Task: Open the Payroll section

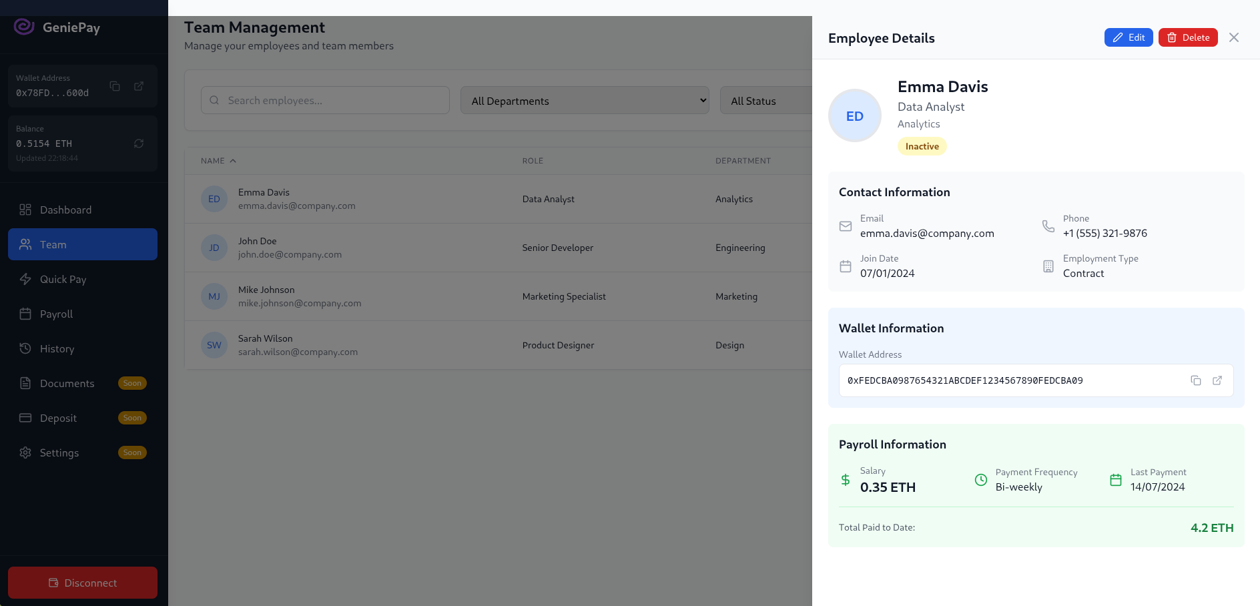Action: (56, 314)
